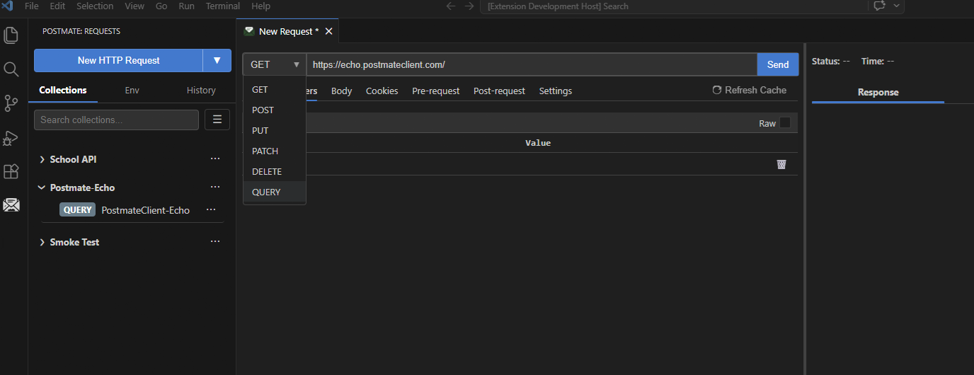Click the request URL input field
This screenshot has height=375, width=974.
532,64
